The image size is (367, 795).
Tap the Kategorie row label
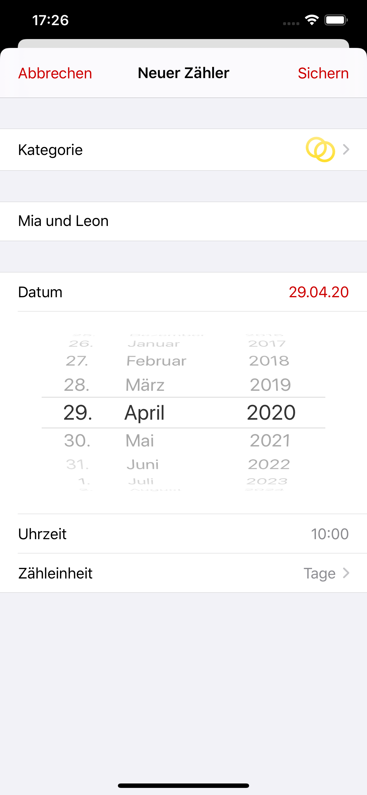point(51,150)
